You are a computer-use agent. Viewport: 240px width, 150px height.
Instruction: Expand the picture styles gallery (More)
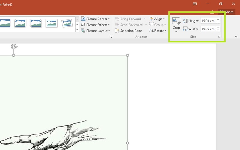[x=77, y=30]
